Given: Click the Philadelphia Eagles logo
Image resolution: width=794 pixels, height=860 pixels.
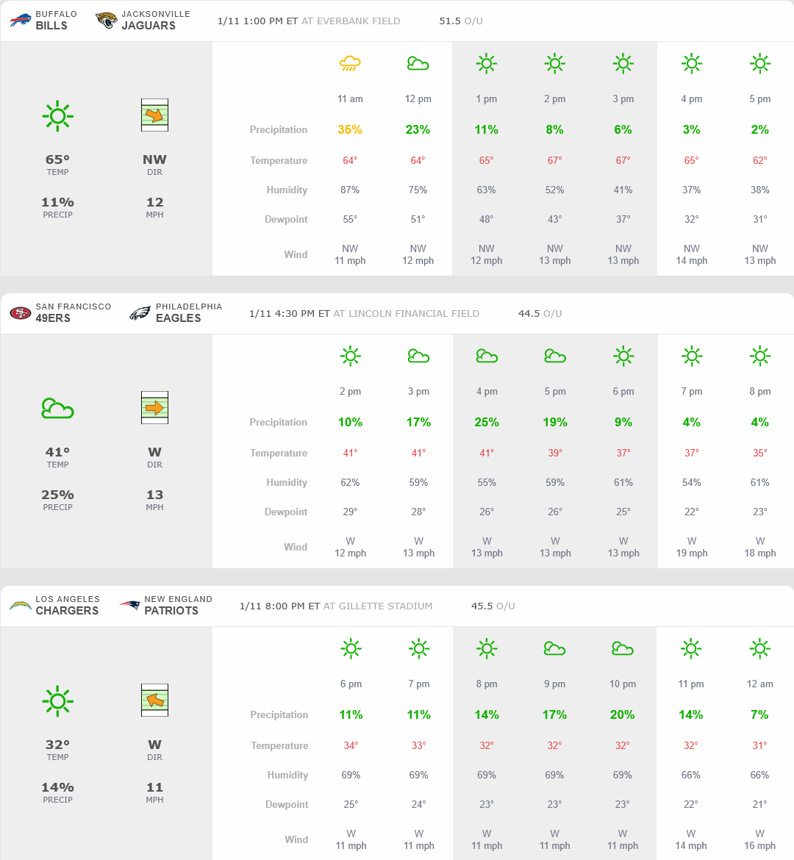Looking at the screenshot, I should pos(140,313).
